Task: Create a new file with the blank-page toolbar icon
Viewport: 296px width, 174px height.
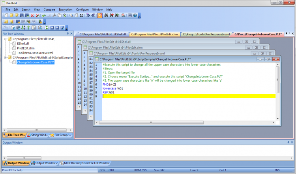Action: click(x=6, y=15)
